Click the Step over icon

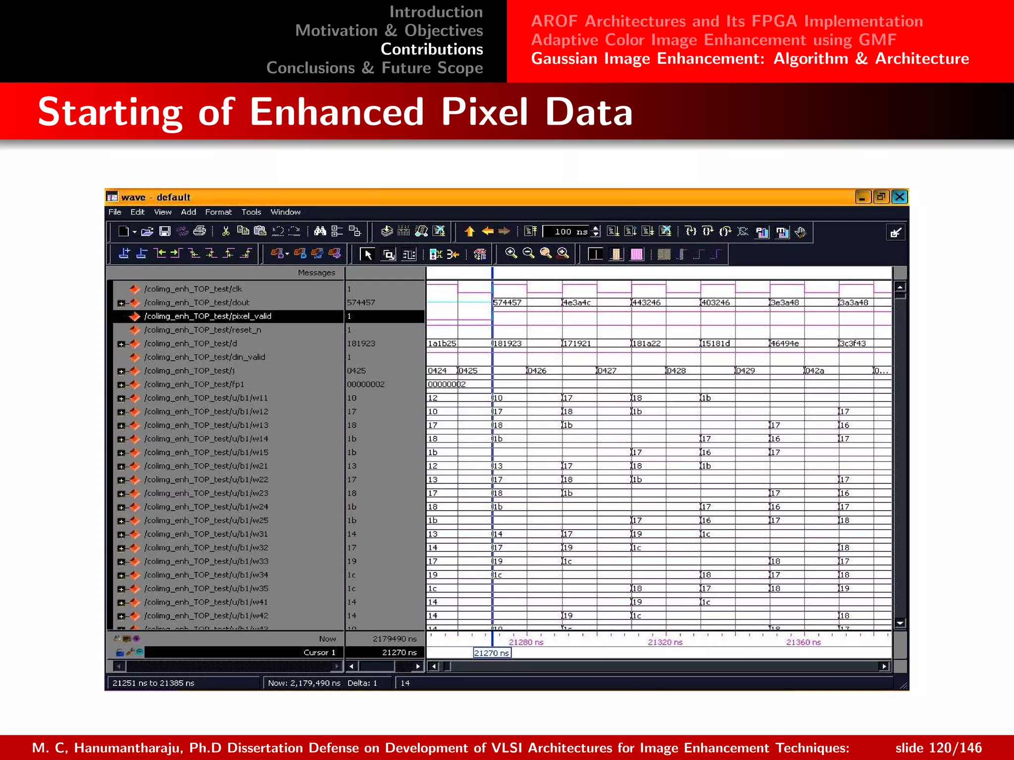(708, 231)
